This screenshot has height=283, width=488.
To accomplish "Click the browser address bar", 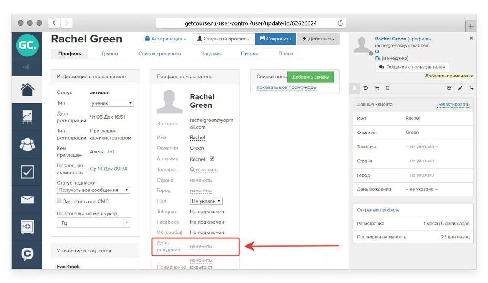I will point(250,23).
